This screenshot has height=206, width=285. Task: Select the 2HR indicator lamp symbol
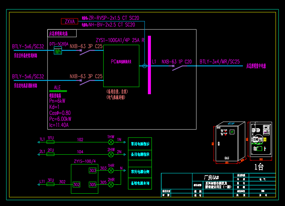(111, 185)
